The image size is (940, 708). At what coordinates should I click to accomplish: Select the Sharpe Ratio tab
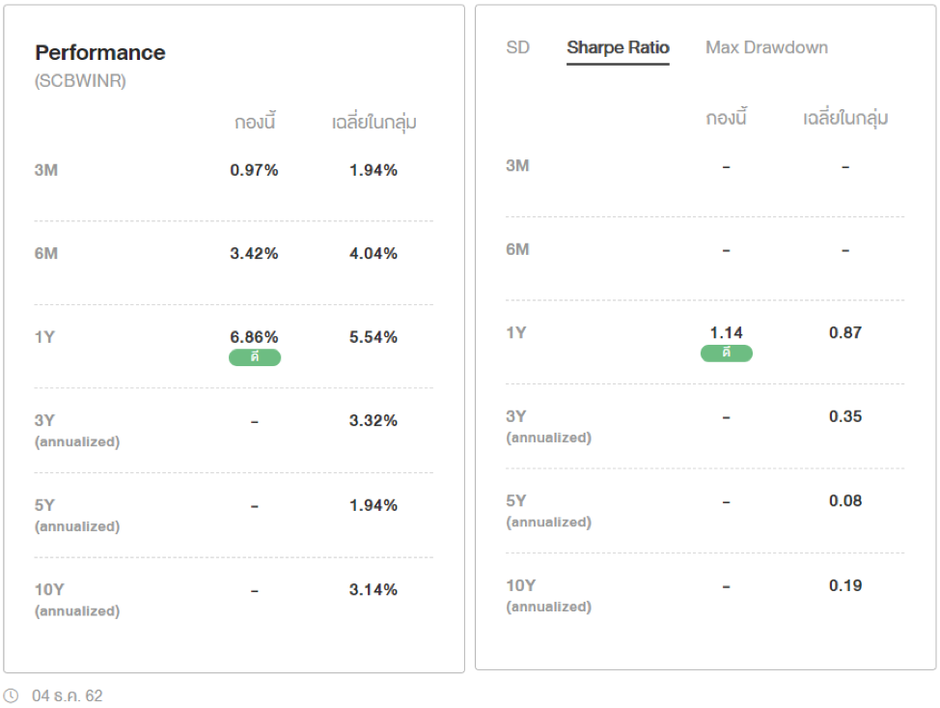click(618, 47)
